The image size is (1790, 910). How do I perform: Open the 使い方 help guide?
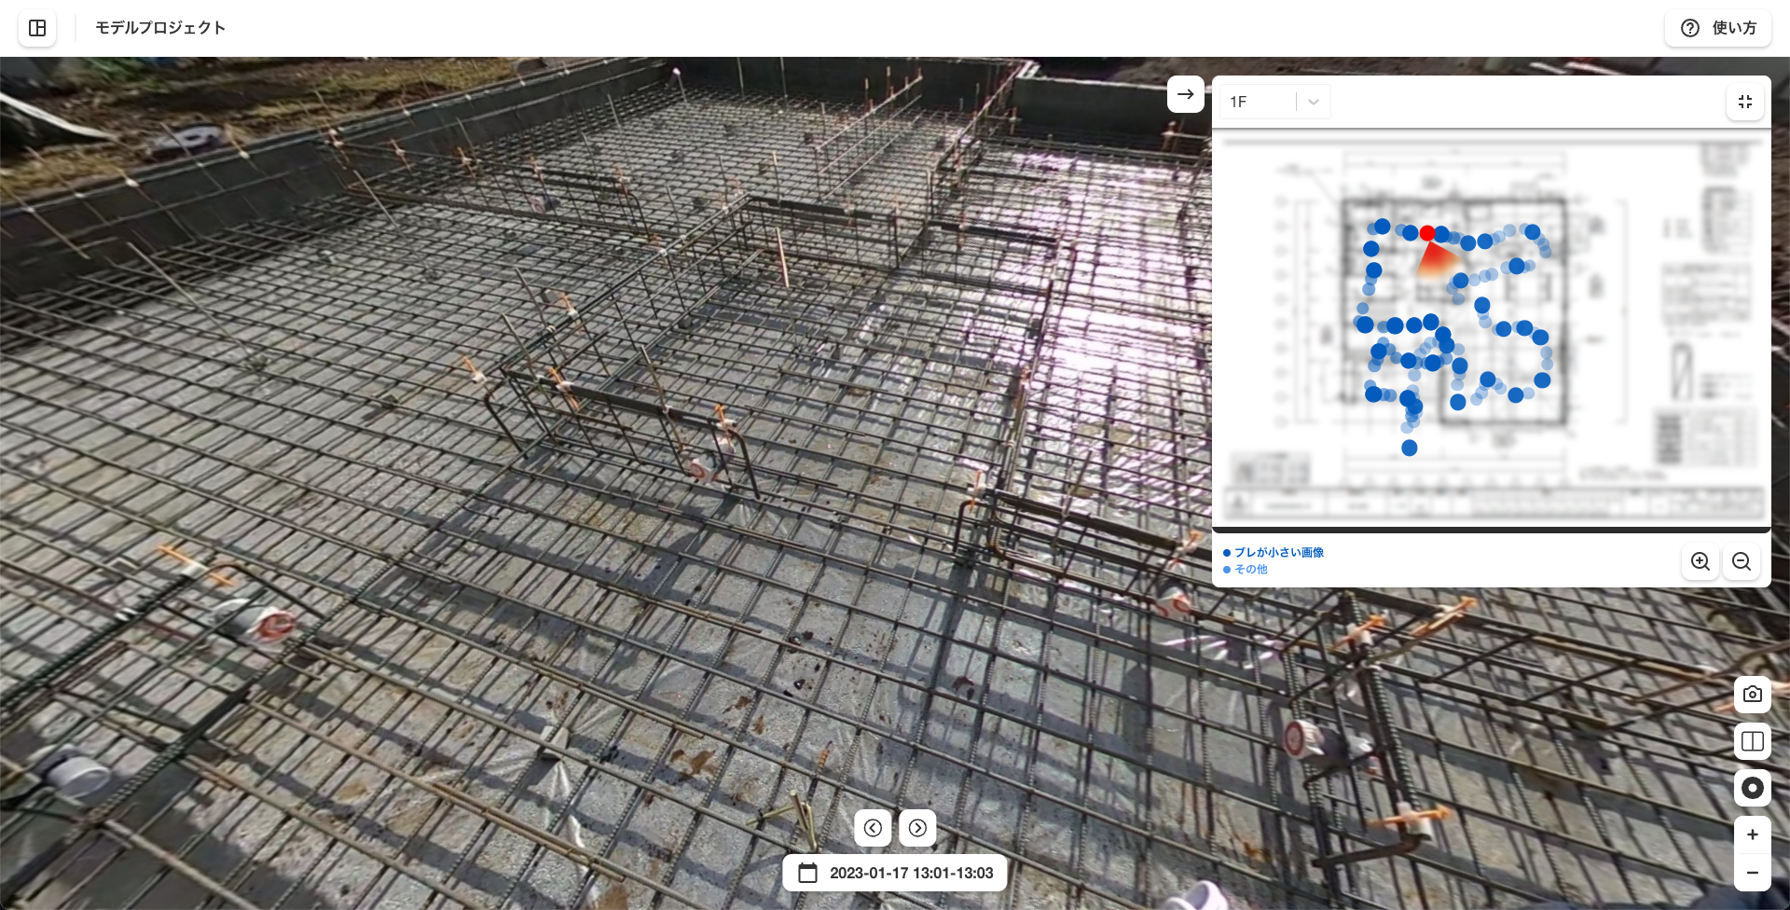pos(1718,28)
